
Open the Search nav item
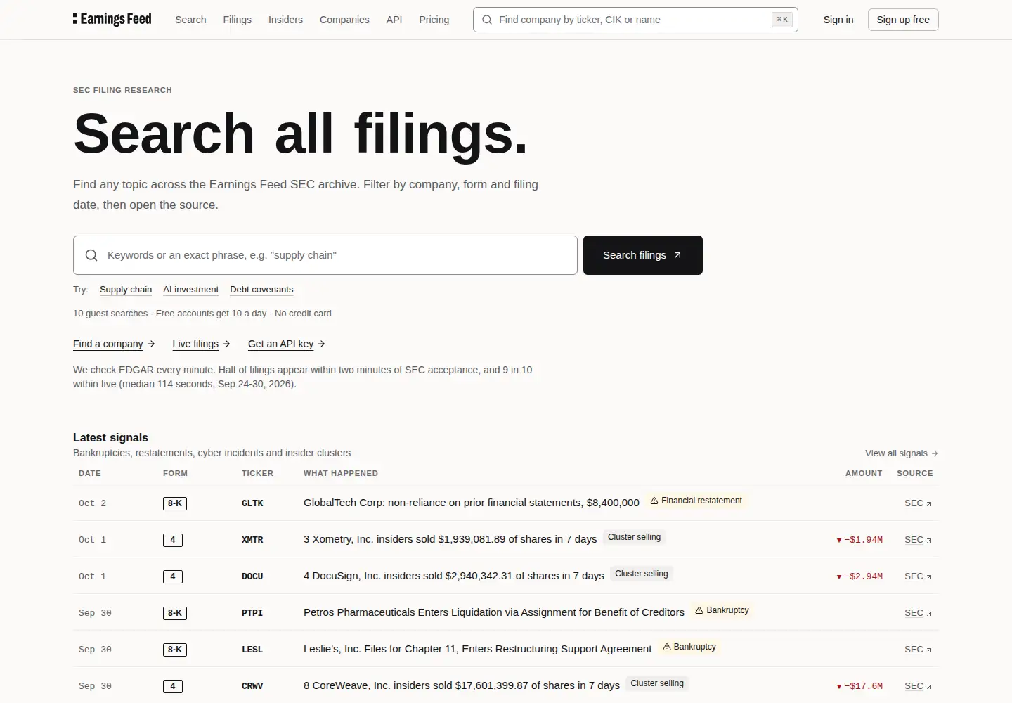(190, 20)
